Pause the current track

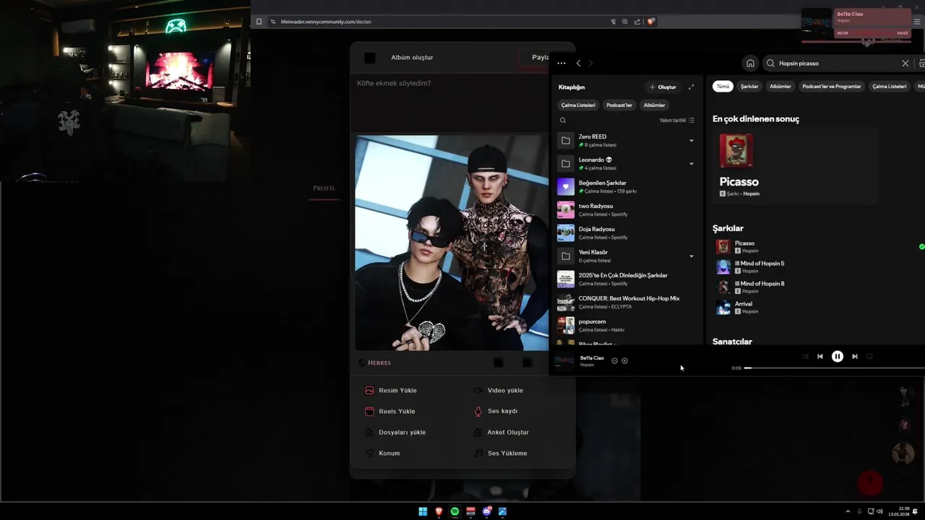(x=837, y=356)
